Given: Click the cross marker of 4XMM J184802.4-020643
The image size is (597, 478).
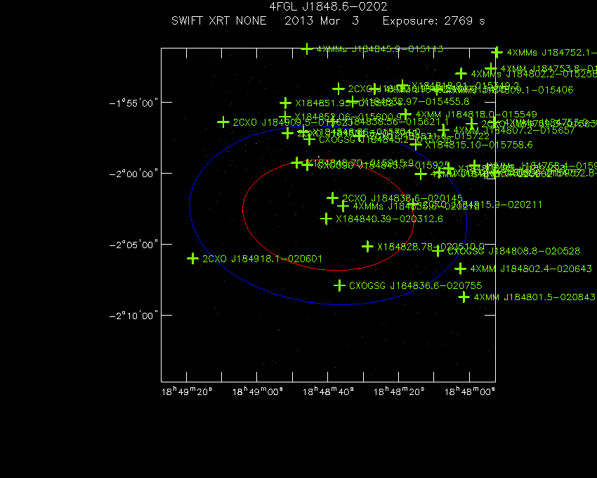Looking at the screenshot, I should [x=460, y=269].
